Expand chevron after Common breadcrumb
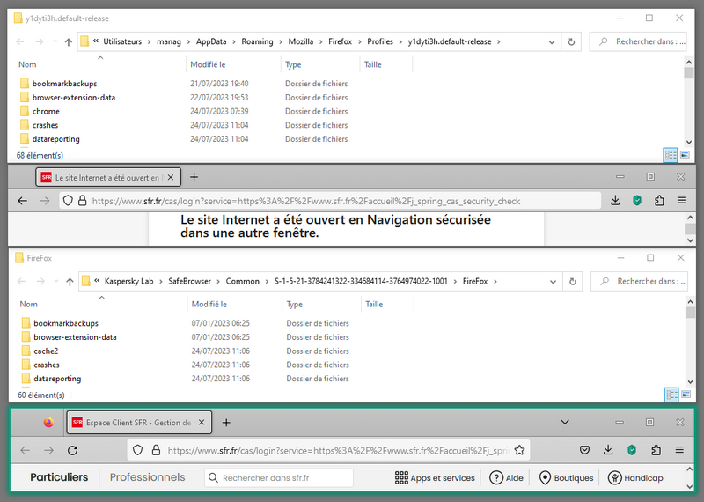Image resolution: width=704 pixels, height=502 pixels. (x=268, y=282)
